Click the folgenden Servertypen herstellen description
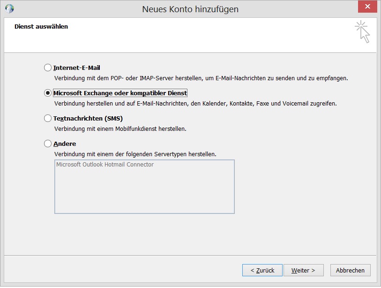The width and height of the screenshot is (381, 288). pyautogui.click(x=135, y=154)
